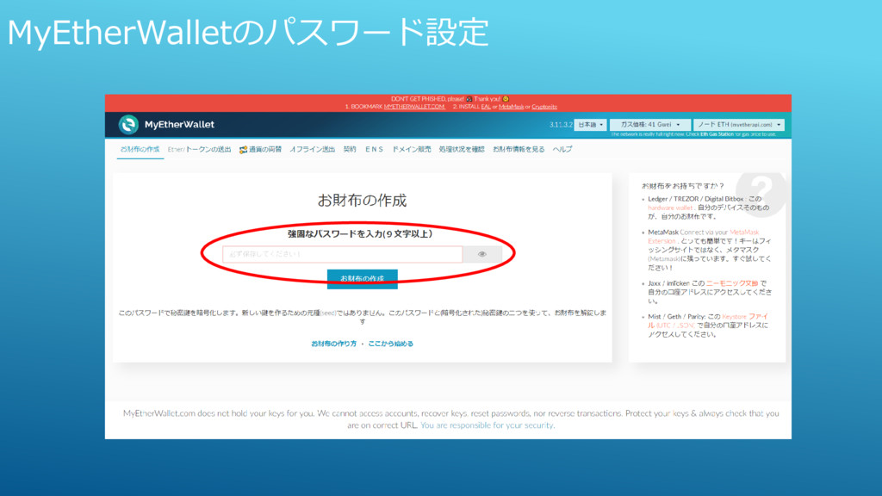The height and width of the screenshot is (496, 882).
Task: Click the お財布の作成 page heading
Action: [x=362, y=200]
